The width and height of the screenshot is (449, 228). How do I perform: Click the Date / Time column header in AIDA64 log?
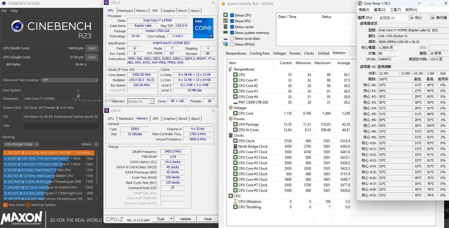(x=298, y=17)
